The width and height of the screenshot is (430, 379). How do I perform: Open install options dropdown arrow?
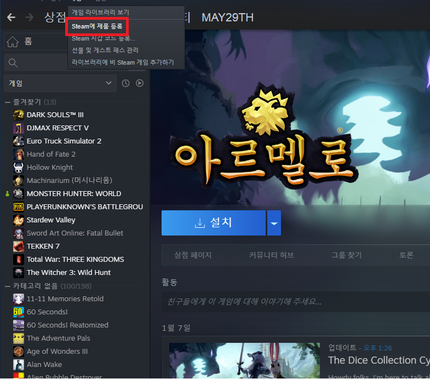pos(274,223)
